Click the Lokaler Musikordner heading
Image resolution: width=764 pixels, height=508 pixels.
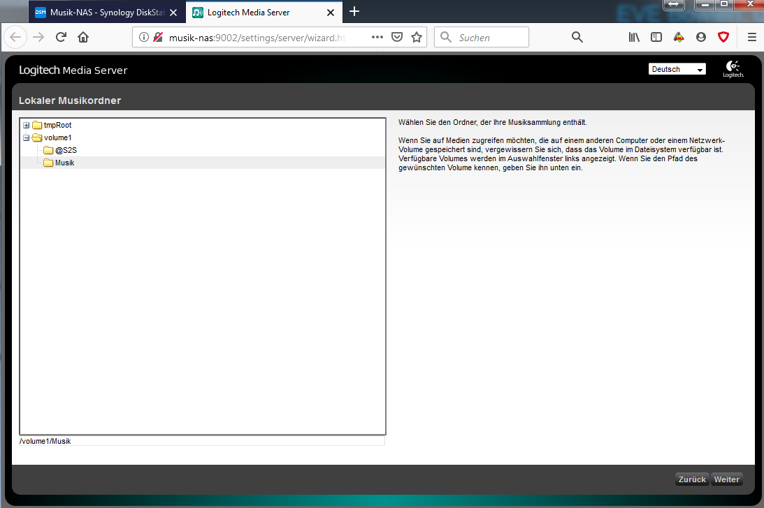(70, 100)
